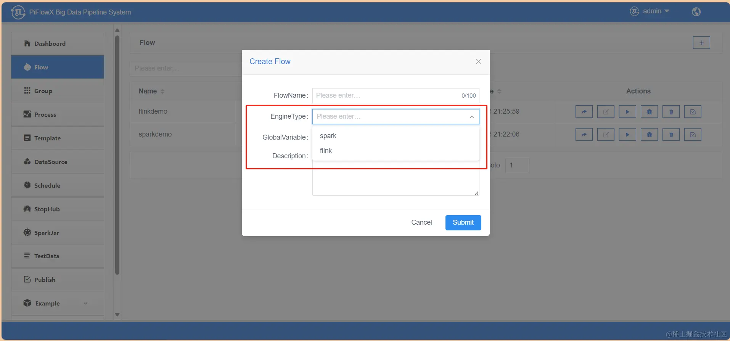Close the Create Flow dialog
Image resolution: width=730 pixels, height=341 pixels.
click(x=478, y=61)
